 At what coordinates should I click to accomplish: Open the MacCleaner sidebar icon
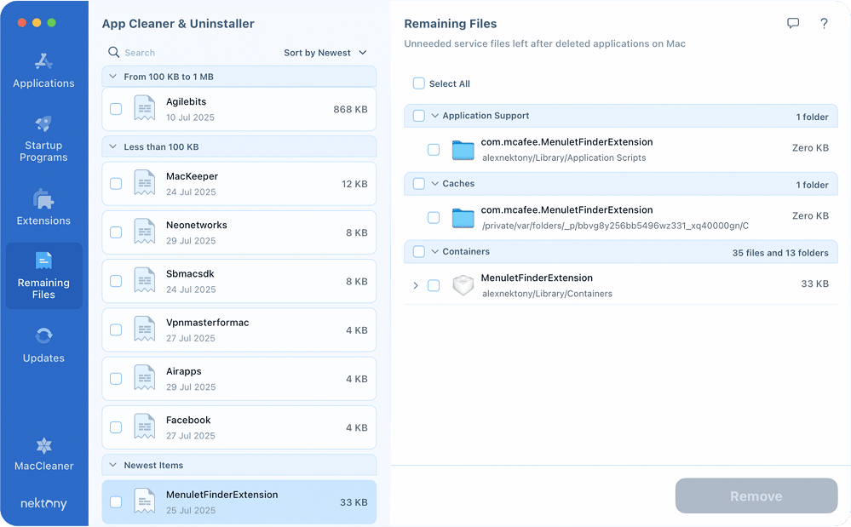[x=43, y=445]
